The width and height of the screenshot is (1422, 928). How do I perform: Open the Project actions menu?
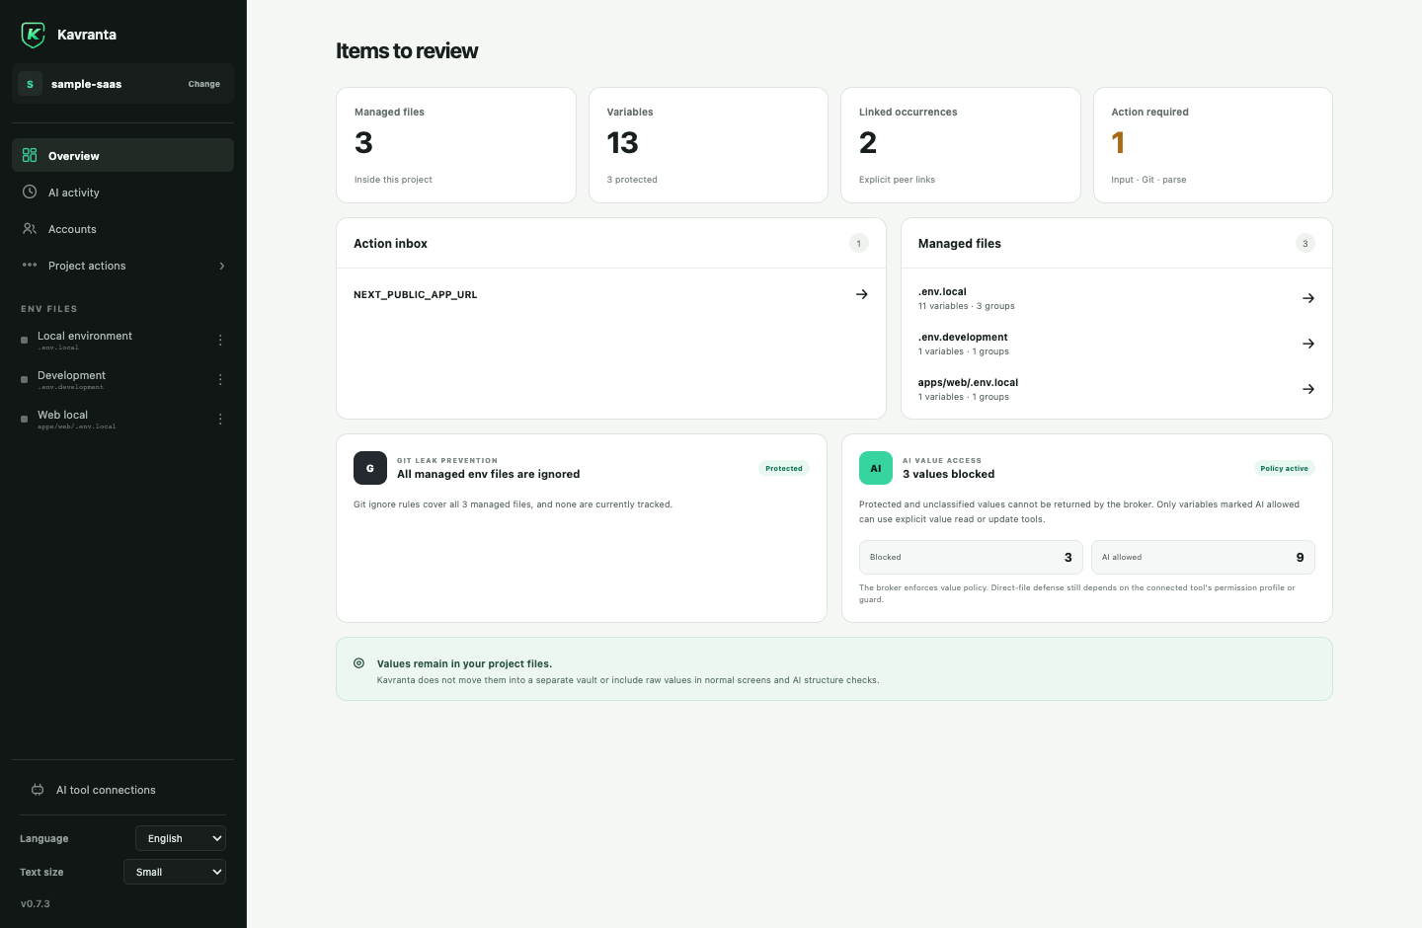pos(122,265)
